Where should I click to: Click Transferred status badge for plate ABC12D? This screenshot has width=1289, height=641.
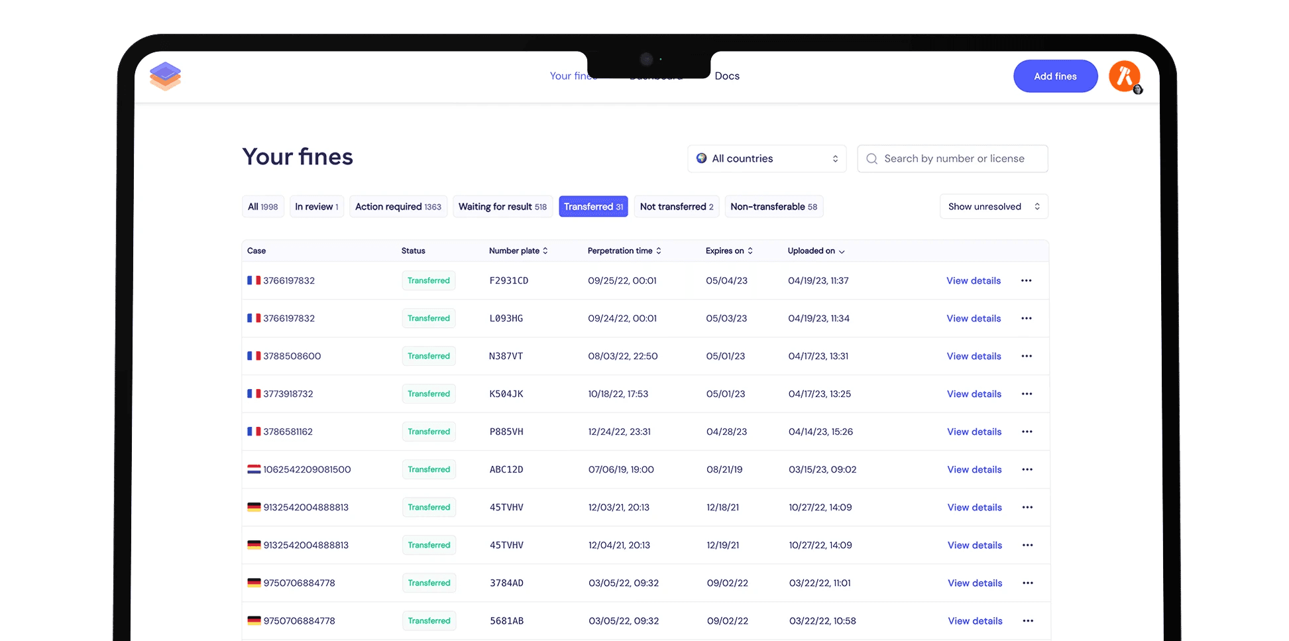click(429, 469)
